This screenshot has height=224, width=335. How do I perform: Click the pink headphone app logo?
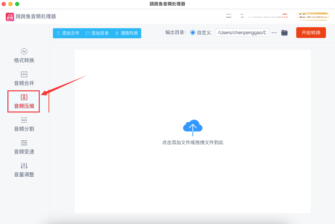click(10, 17)
